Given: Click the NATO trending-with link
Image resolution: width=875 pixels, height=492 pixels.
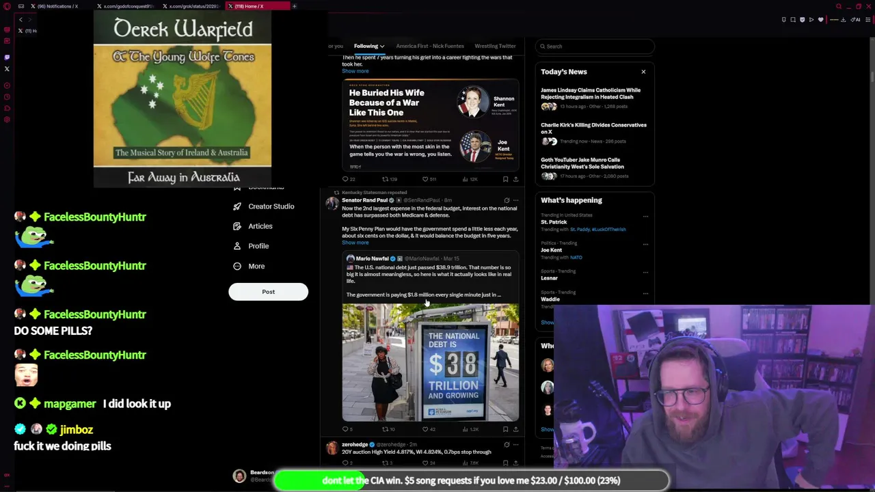Looking at the screenshot, I should (x=576, y=258).
